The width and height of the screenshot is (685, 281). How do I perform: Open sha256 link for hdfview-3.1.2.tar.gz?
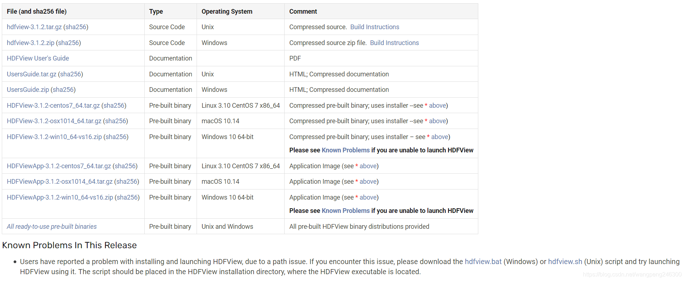point(76,27)
